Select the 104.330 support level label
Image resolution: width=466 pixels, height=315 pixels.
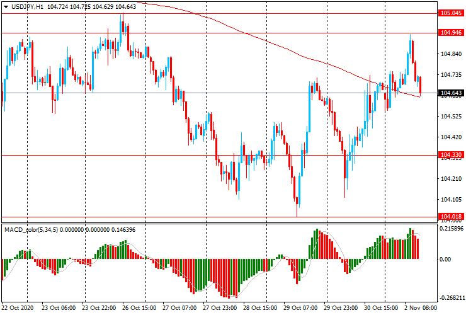tap(451, 155)
